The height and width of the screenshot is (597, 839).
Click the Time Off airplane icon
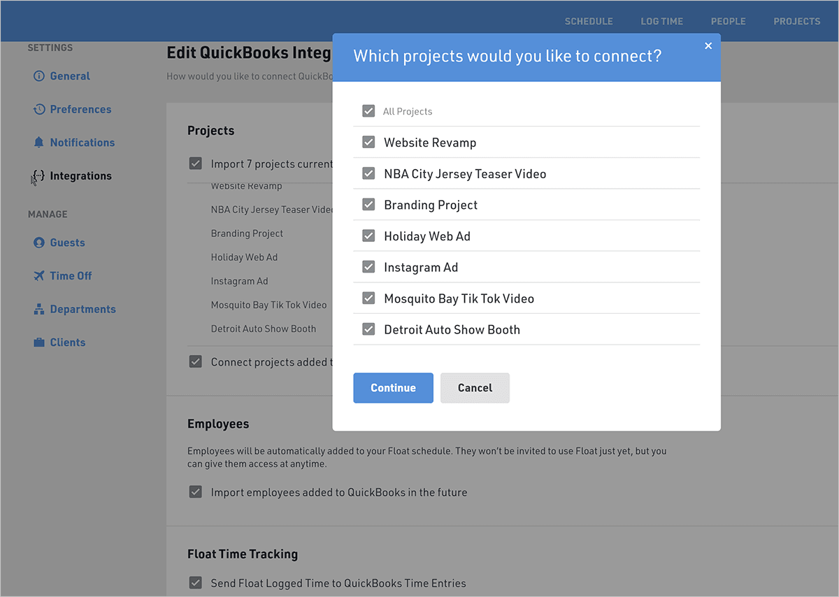click(39, 276)
